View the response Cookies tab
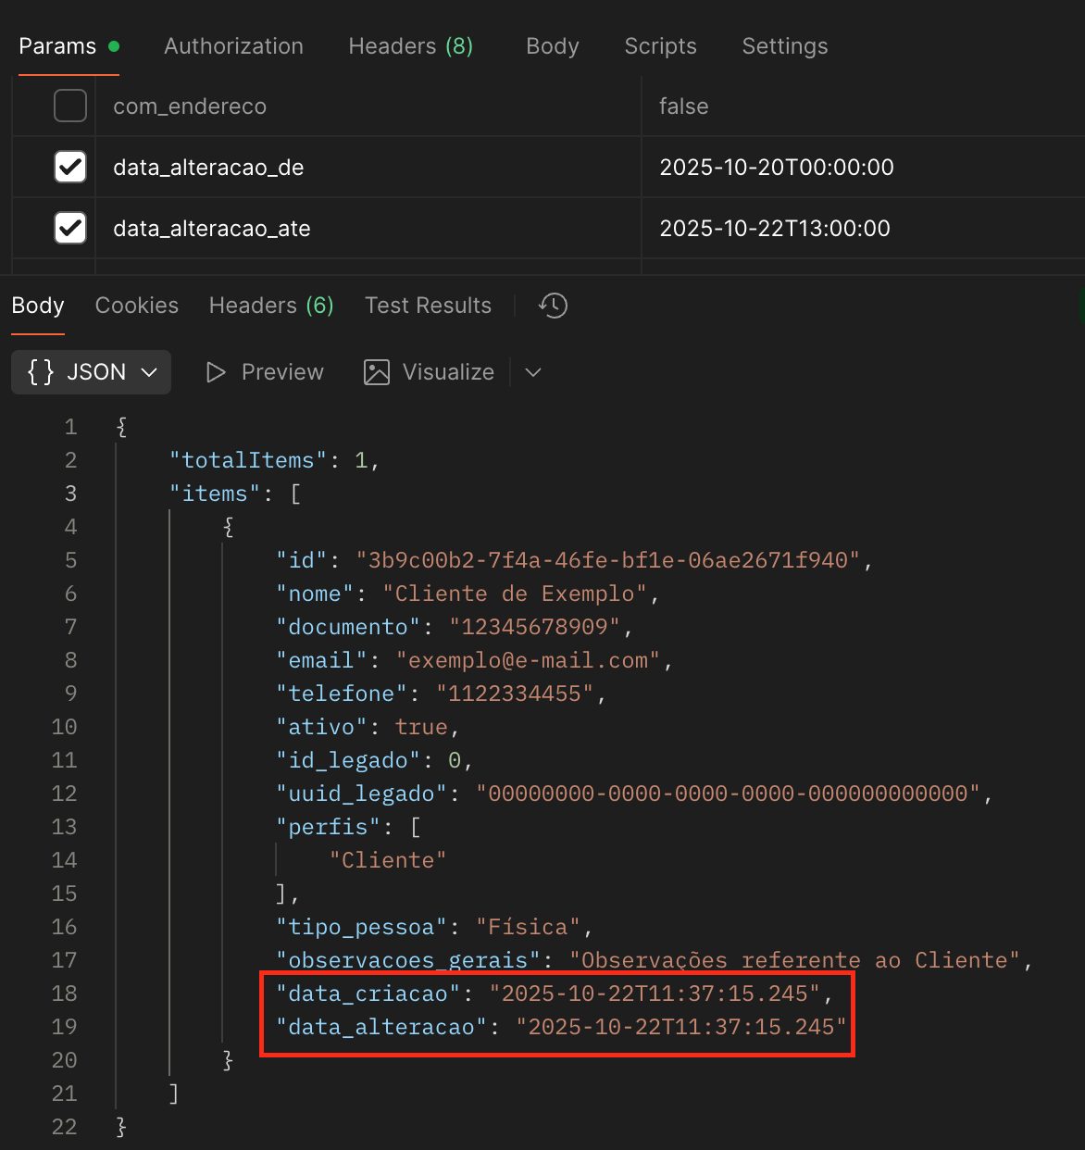Viewport: 1085px width, 1150px height. [x=136, y=306]
